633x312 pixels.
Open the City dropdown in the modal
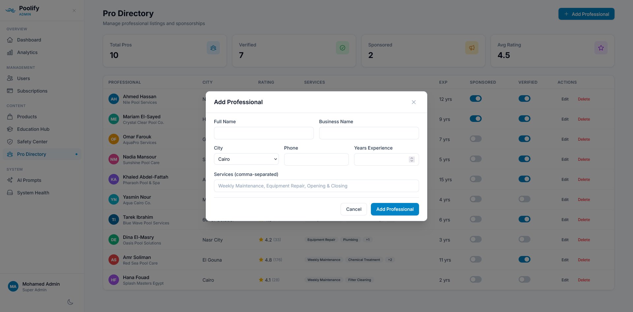pyautogui.click(x=246, y=159)
